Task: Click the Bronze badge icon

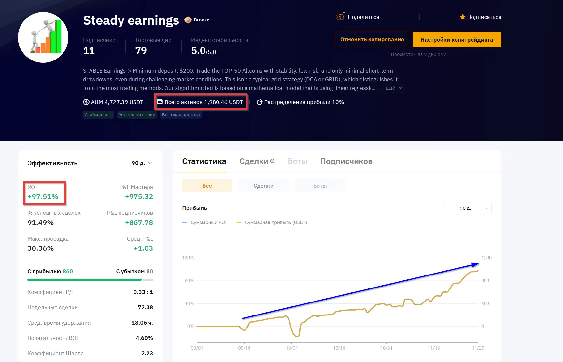Action: (188, 20)
